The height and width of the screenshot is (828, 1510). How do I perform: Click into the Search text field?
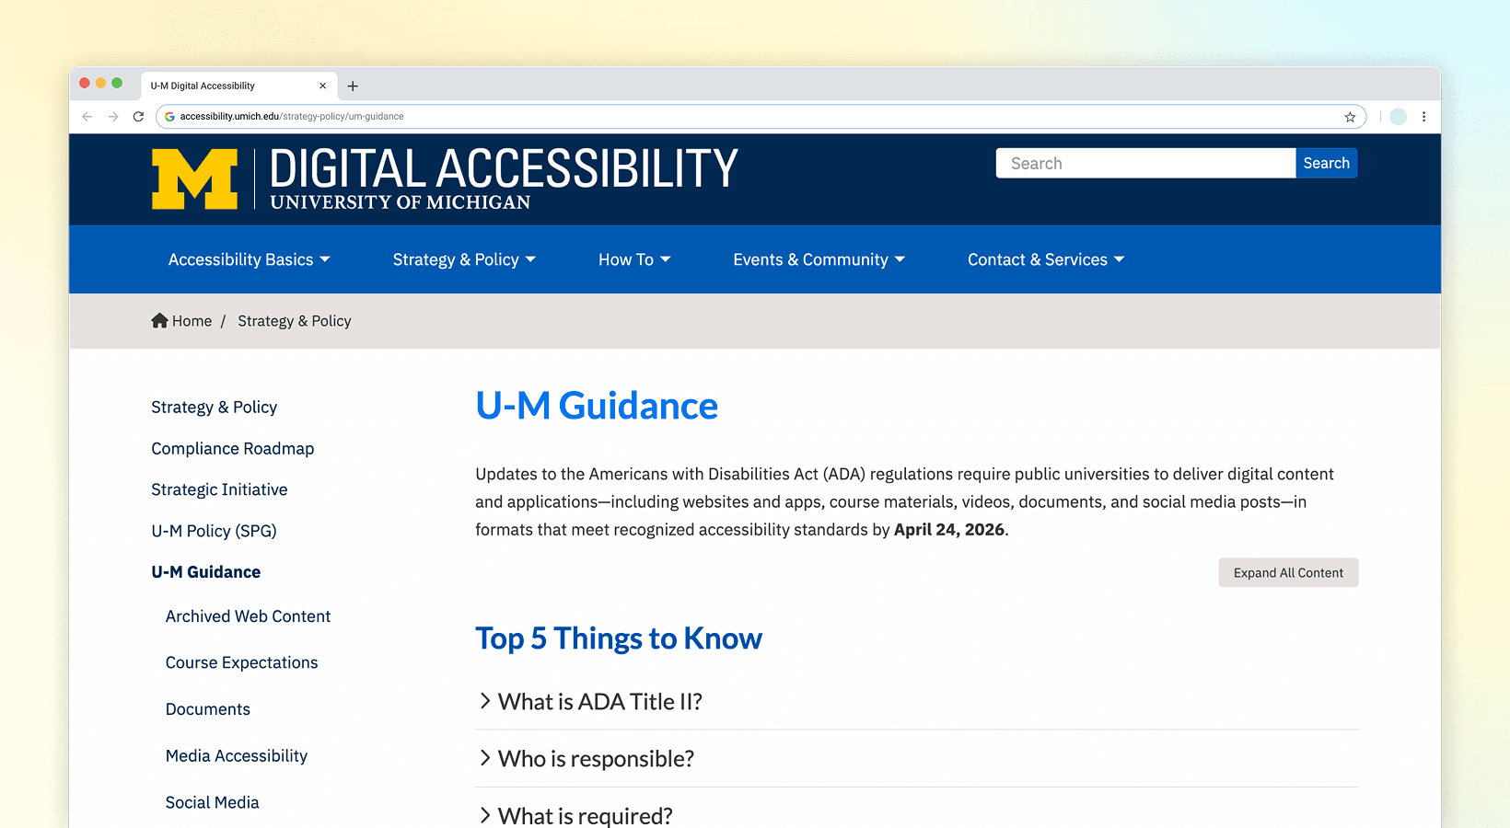pos(1145,163)
